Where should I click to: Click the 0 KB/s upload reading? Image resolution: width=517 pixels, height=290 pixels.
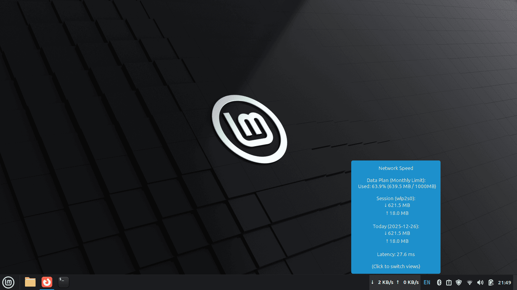(408, 282)
